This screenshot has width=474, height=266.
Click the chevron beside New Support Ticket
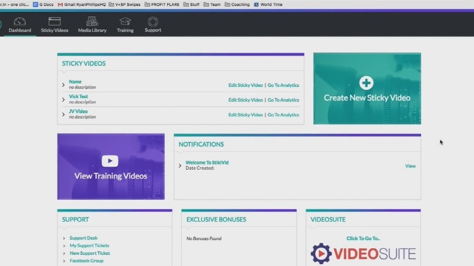click(x=64, y=254)
